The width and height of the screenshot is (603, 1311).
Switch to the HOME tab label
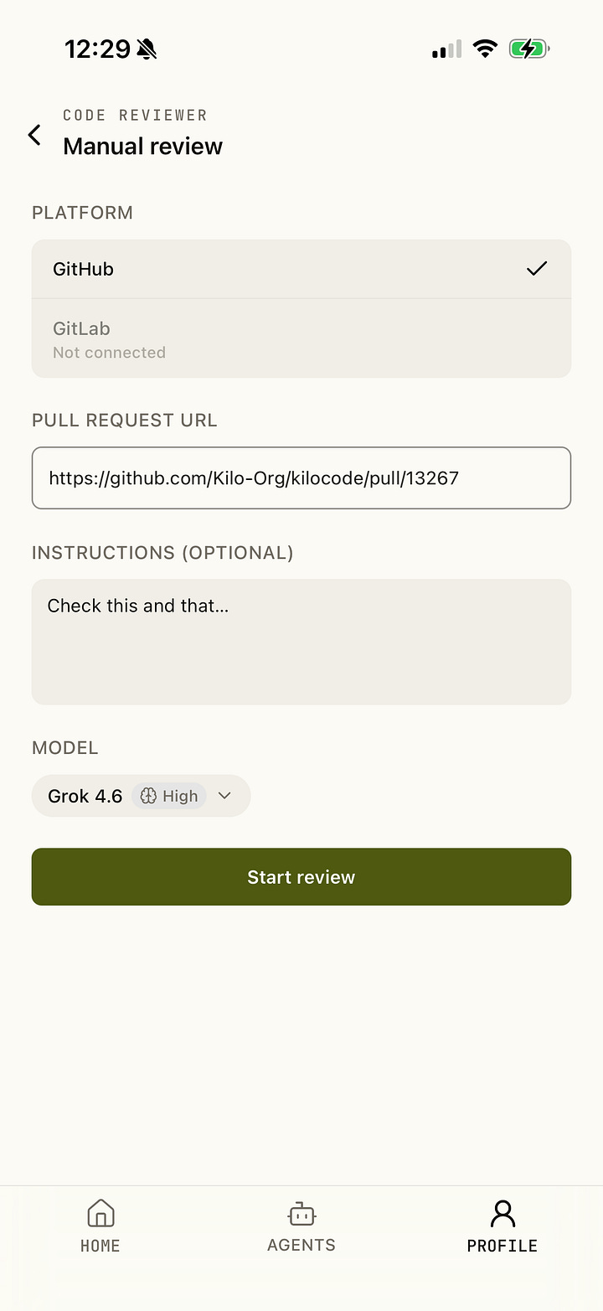click(x=100, y=1246)
